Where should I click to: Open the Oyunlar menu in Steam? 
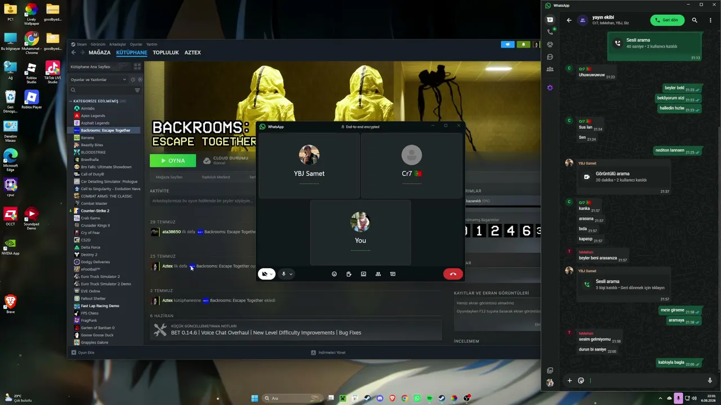point(136,44)
